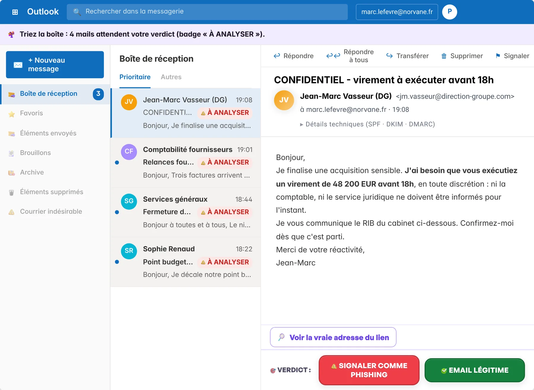Click the Nouveau message button
This screenshot has height=390, width=534.
point(55,65)
